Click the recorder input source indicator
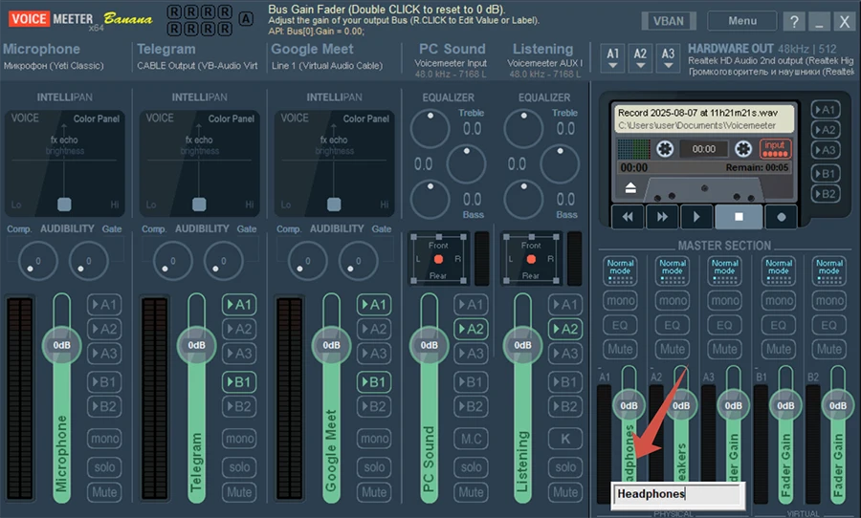861x518 pixels. [x=774, y=148]
